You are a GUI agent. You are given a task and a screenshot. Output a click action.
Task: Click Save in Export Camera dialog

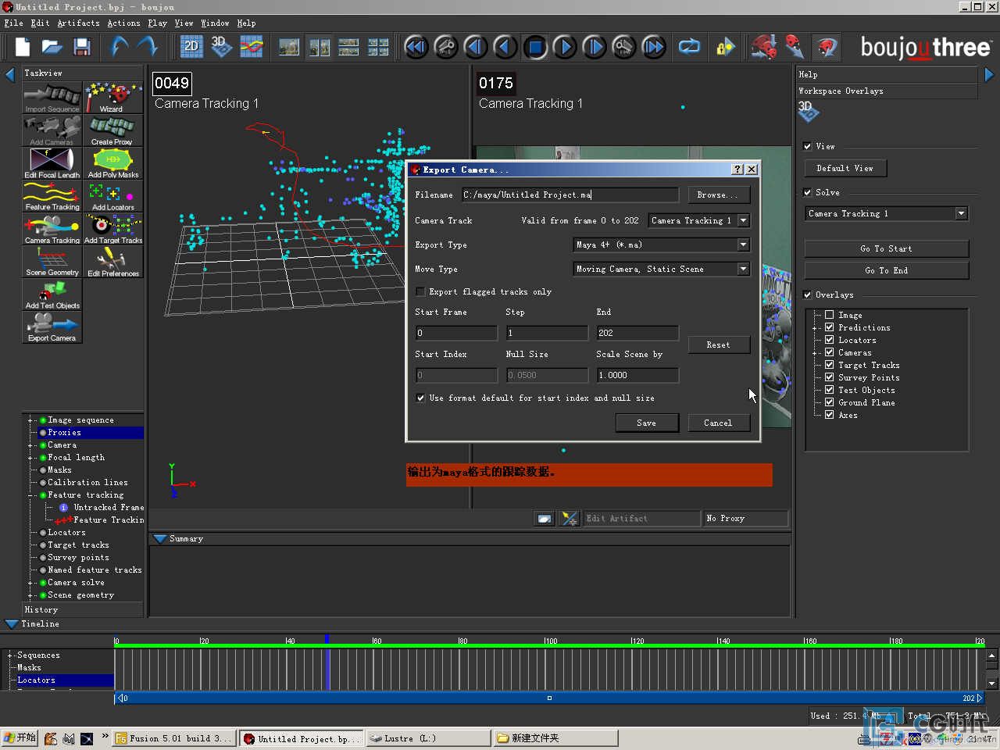coord(646,423)
